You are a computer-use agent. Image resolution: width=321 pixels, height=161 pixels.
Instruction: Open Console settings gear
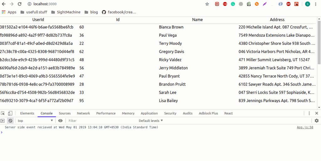(317, 121)
